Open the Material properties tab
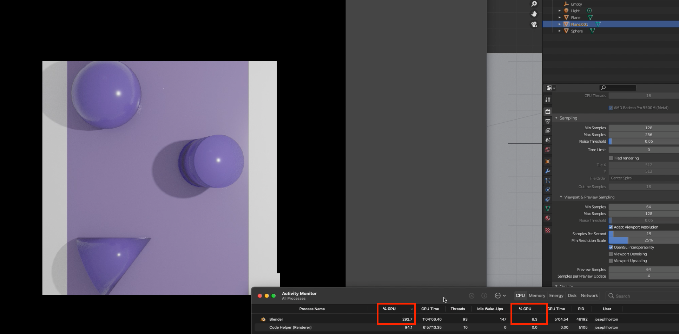 [548, 218]
